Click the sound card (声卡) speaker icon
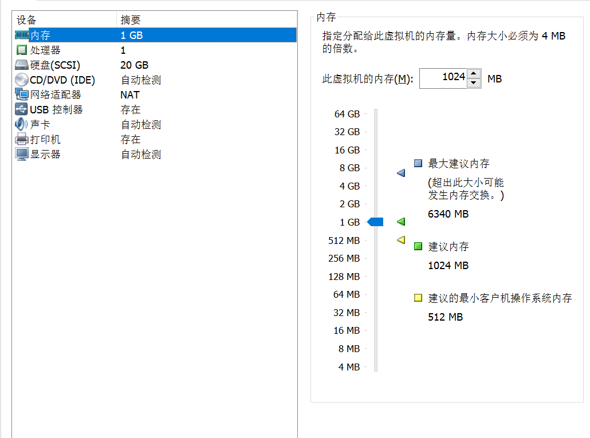590x438 pixels. pyautogui.click(x=21, y=124)
